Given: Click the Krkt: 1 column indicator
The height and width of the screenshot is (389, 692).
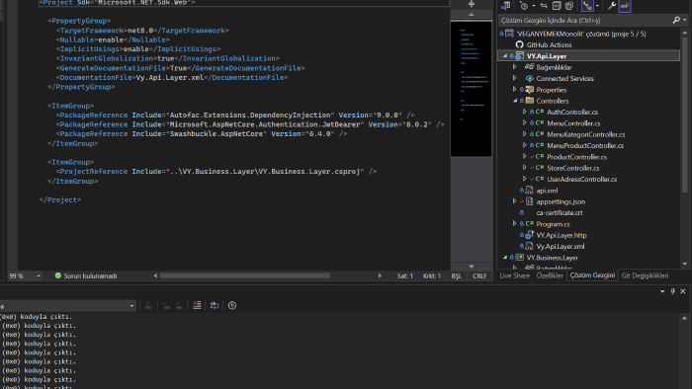Looking at the screenshot, I should click(432, 275).
